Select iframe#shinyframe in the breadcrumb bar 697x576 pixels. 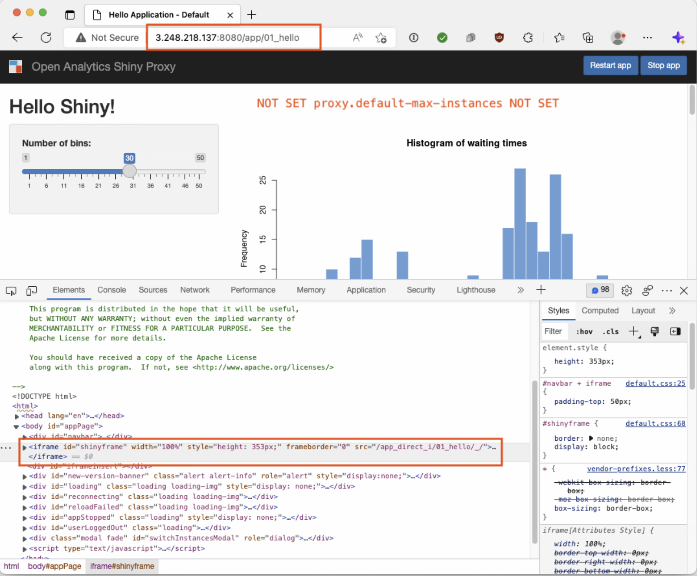click(122, 566)
